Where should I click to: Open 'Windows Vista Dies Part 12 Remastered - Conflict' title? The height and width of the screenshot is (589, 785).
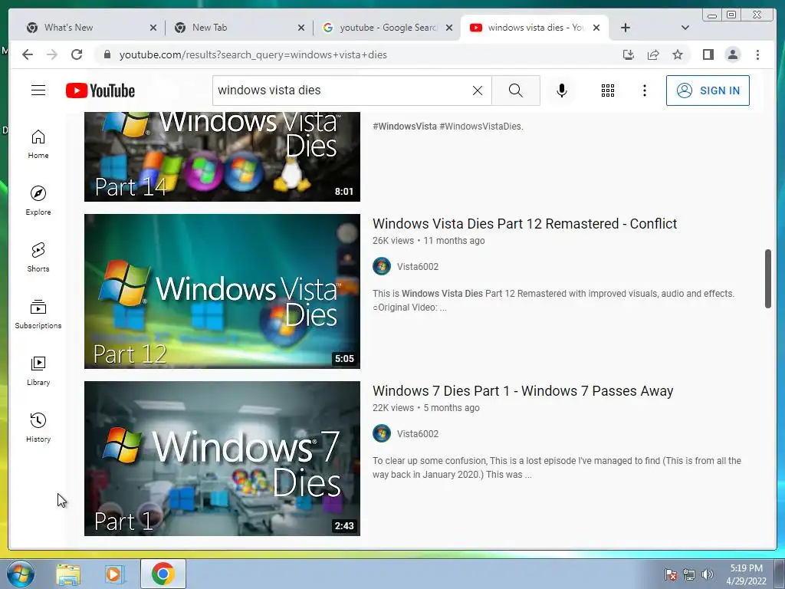[524, 223]
